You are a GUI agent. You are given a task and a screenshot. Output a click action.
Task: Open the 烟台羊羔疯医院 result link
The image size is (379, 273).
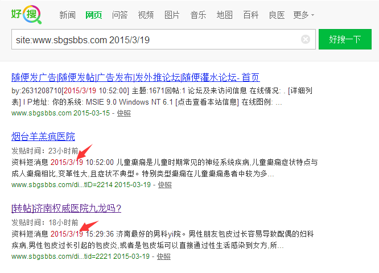coord(43,136)
